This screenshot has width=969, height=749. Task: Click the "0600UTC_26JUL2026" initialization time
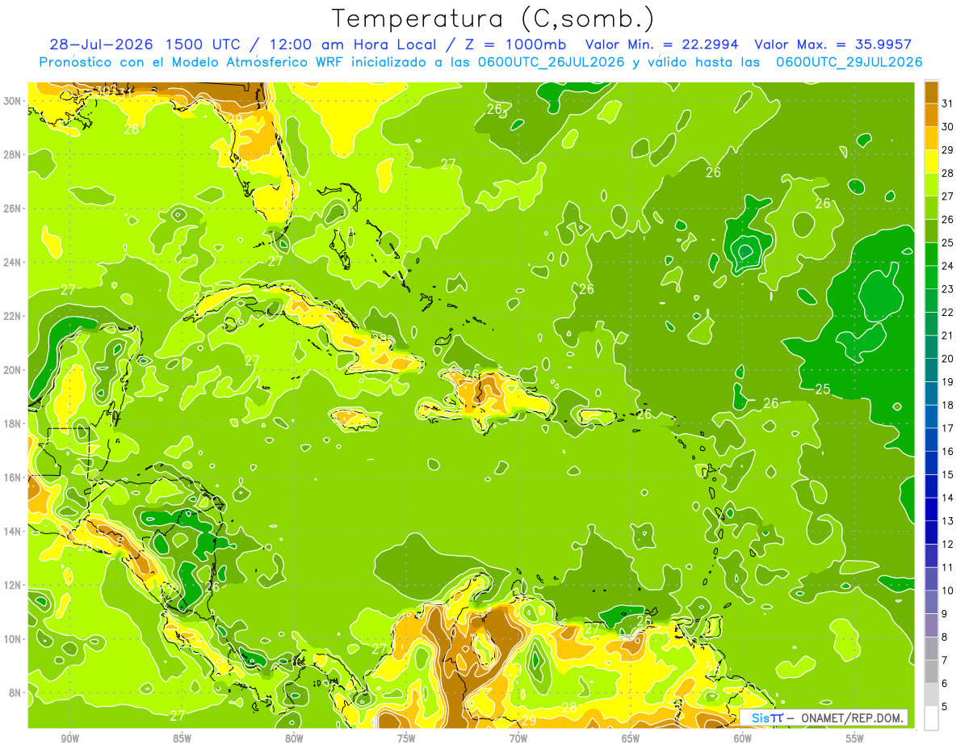548,61
